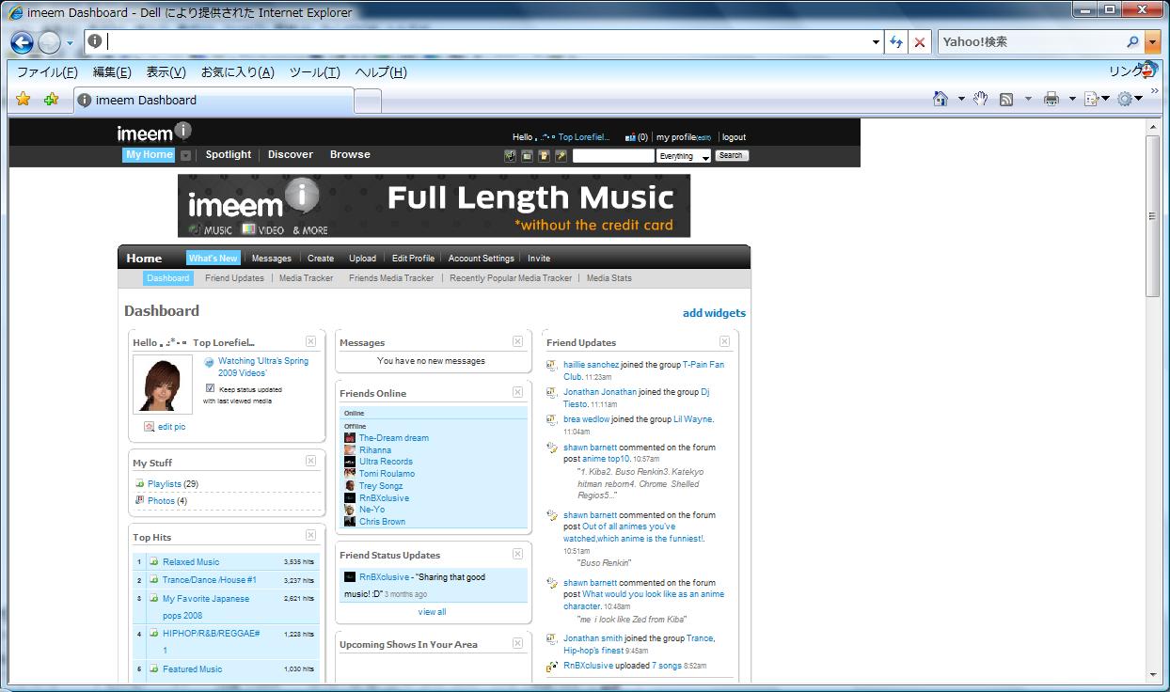Close the My Stuff widget
This screenshot has width=1170, height=692.
click(310, 461)
